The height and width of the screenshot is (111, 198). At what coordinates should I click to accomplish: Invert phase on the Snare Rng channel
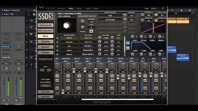[x=68, y=88]
